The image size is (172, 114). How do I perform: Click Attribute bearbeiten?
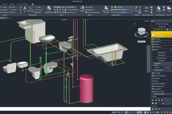(x=92, y=12)
